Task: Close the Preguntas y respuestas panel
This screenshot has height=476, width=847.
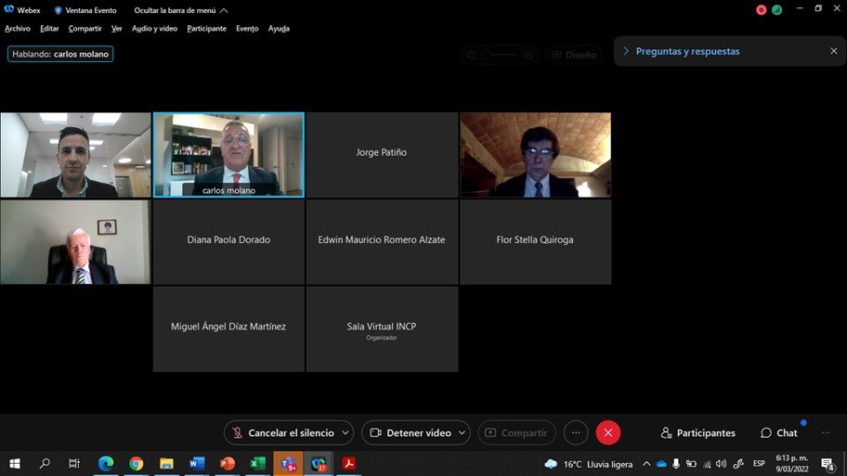Action: click(833, 51)
